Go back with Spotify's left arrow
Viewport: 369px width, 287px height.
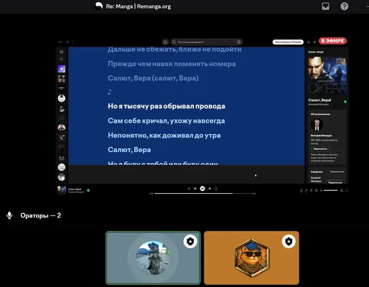click(67, 42)
